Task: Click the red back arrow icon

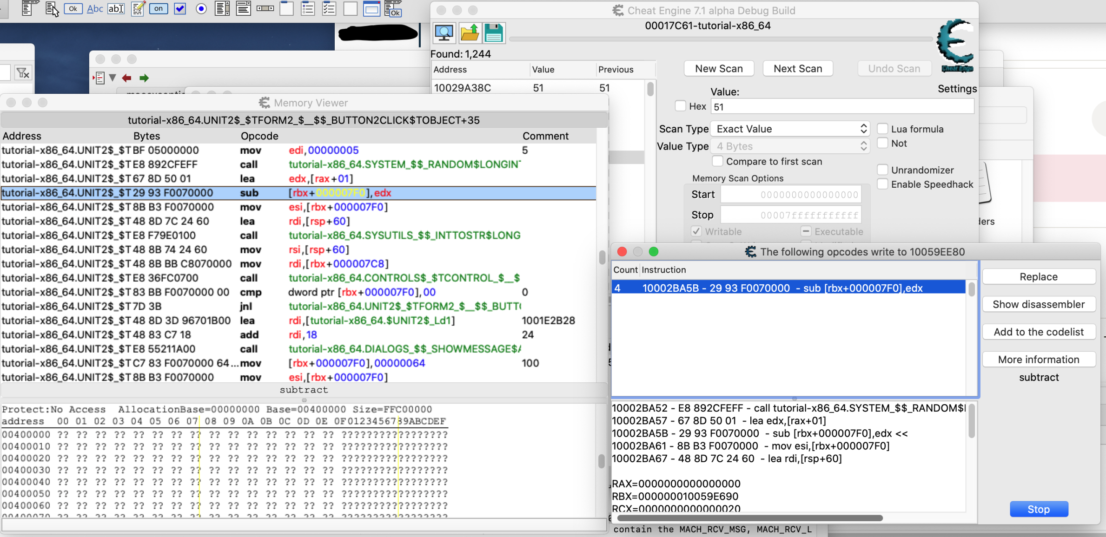Action: (126, 78)
